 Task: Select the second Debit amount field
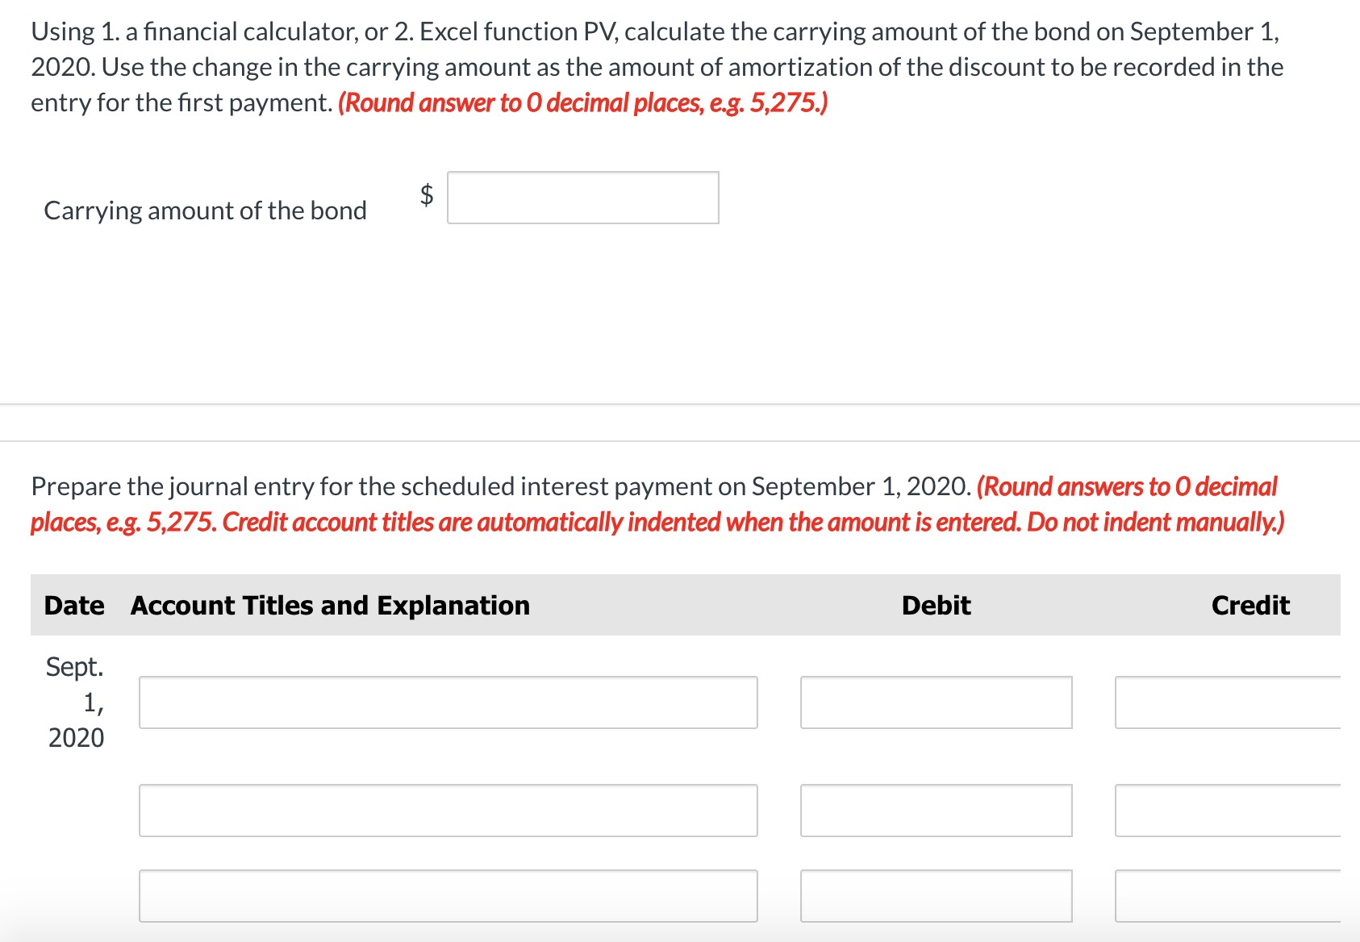[936, 811]
